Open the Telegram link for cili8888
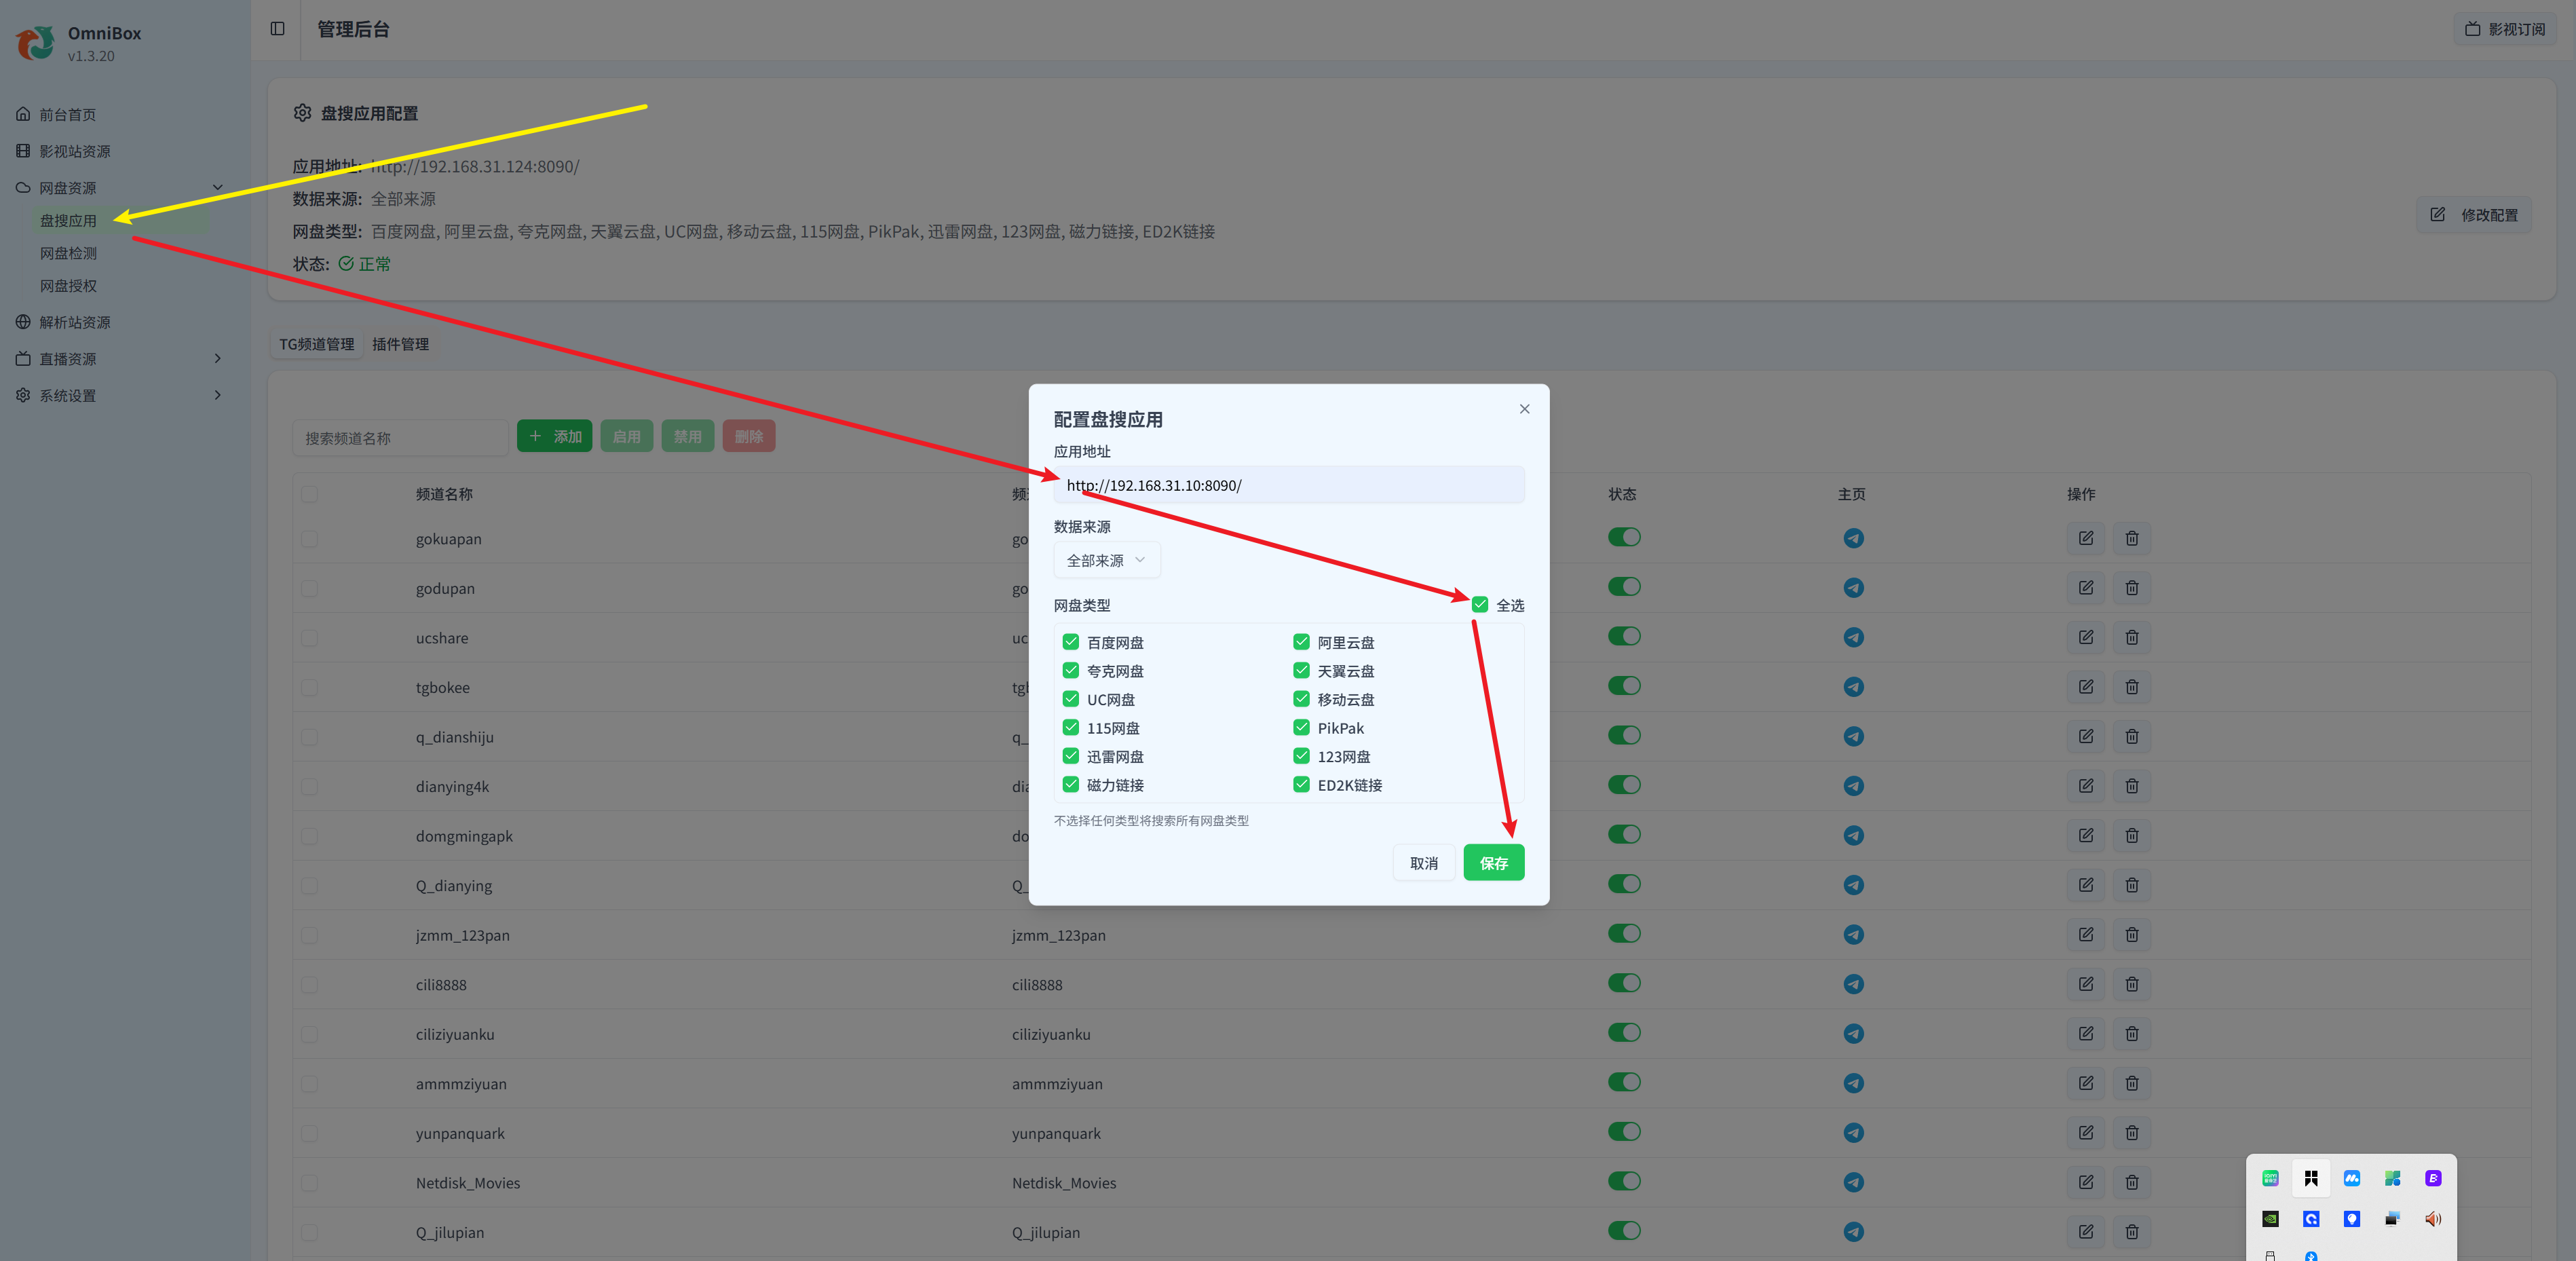Viewport: 2576px width, 1261px height. click(1853, 984)
